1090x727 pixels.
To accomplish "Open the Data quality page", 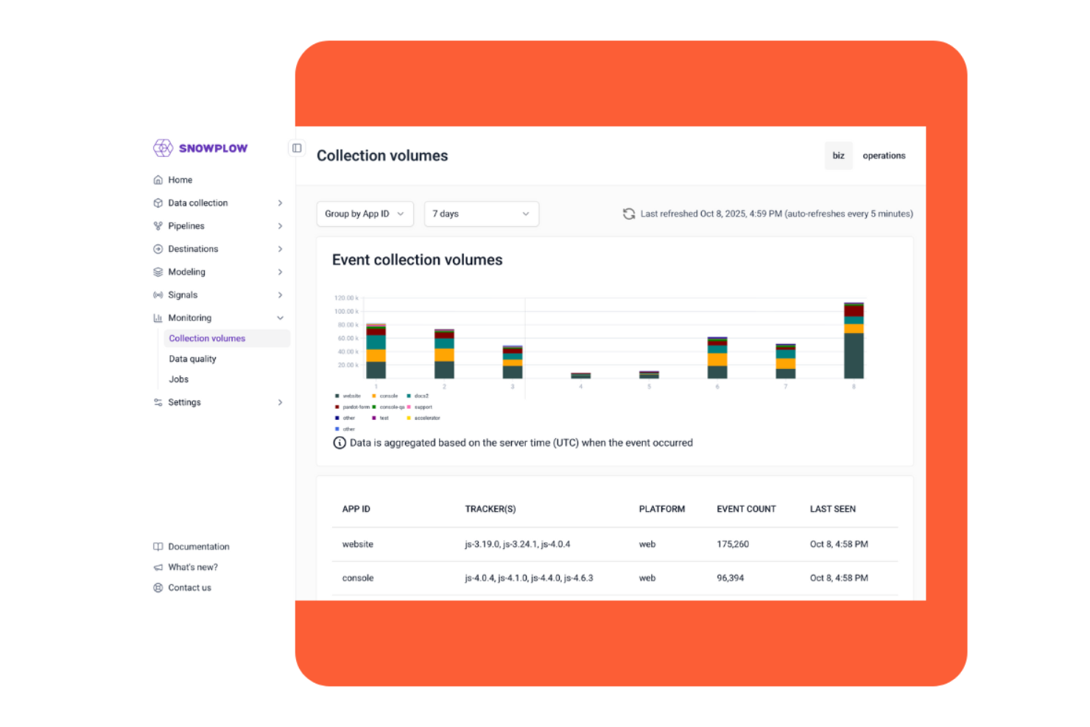I will pyautogui.click(x=192, y=359).
